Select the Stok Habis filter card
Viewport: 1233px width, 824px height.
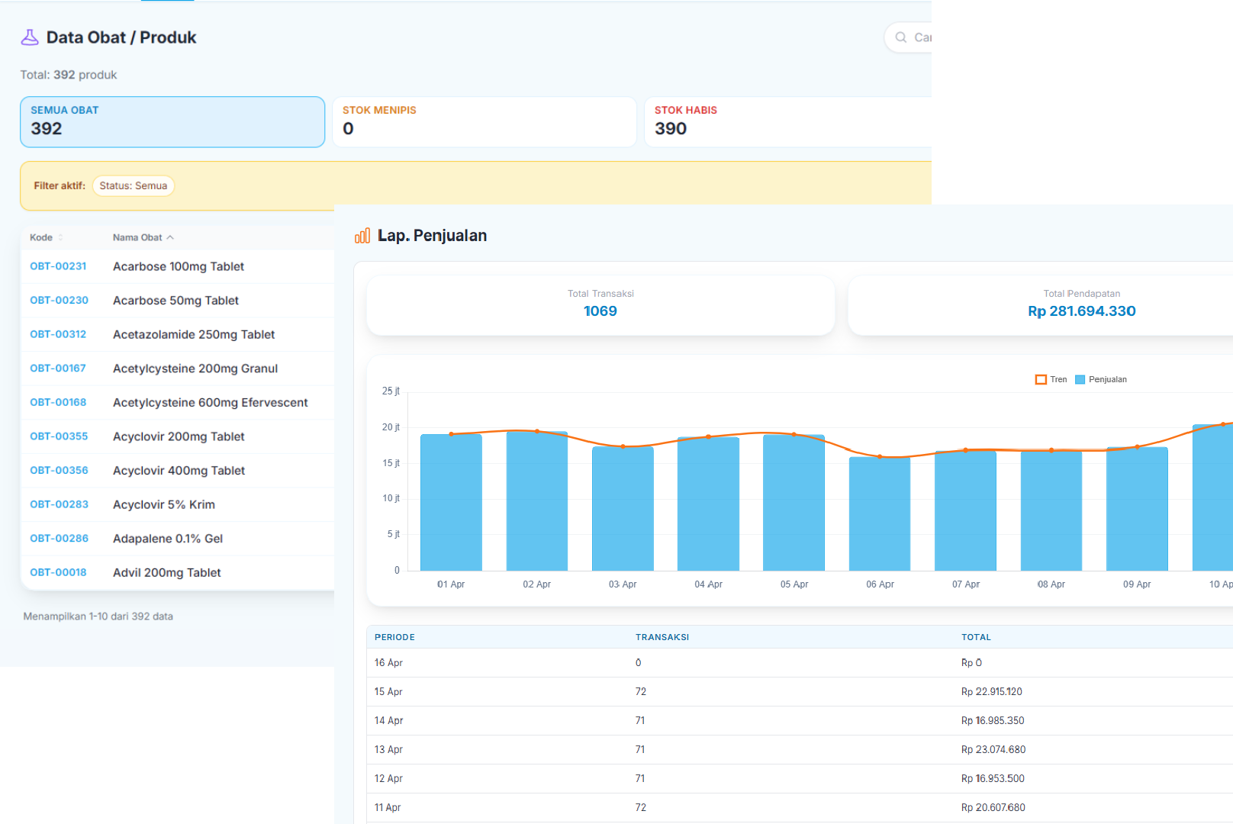787,122
